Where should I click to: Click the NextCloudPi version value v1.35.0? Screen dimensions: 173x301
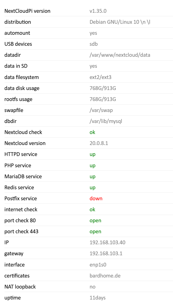(x=98, y=11)
